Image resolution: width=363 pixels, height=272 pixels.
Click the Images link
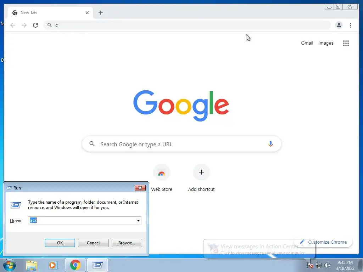coord(326,43)
